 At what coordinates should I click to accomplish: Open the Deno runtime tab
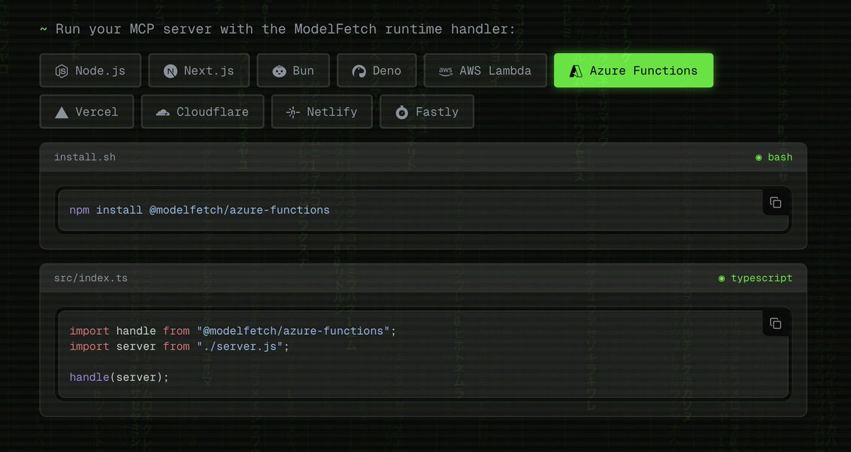(x=377, y=70)
